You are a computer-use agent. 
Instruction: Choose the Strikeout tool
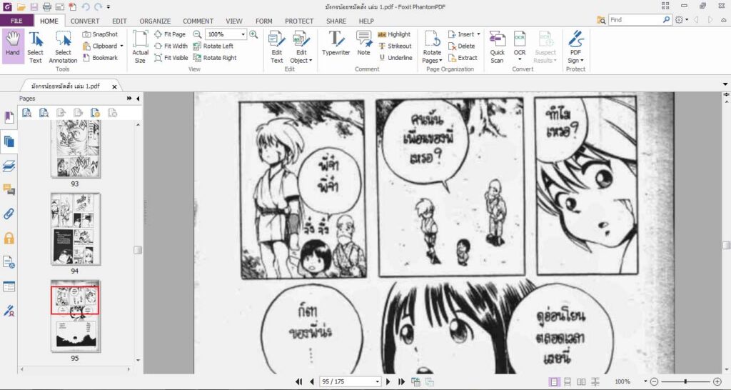pos(395,46)
